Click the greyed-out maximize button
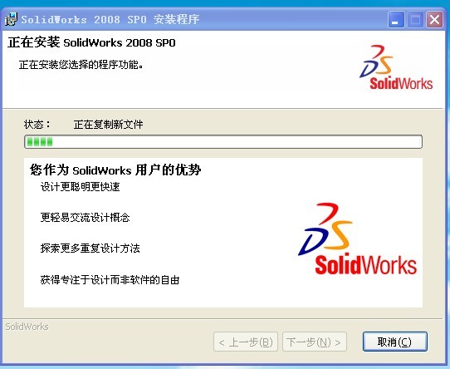The height and width of the screenshot is (369, 450). [415, 20]
